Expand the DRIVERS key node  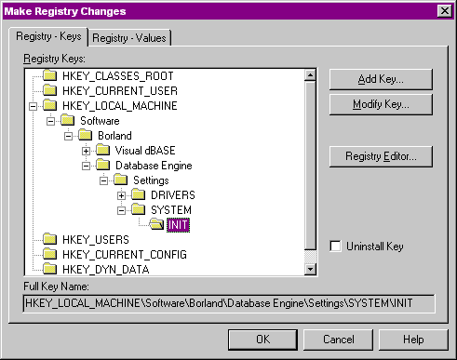tap(121, 195)
